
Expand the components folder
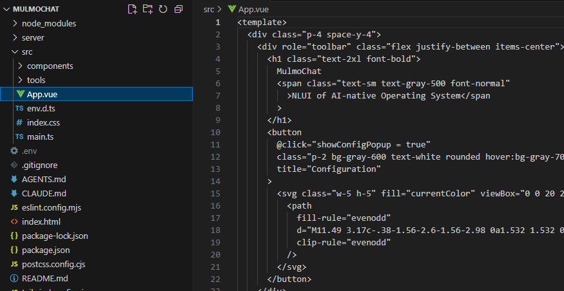(50, 66)
